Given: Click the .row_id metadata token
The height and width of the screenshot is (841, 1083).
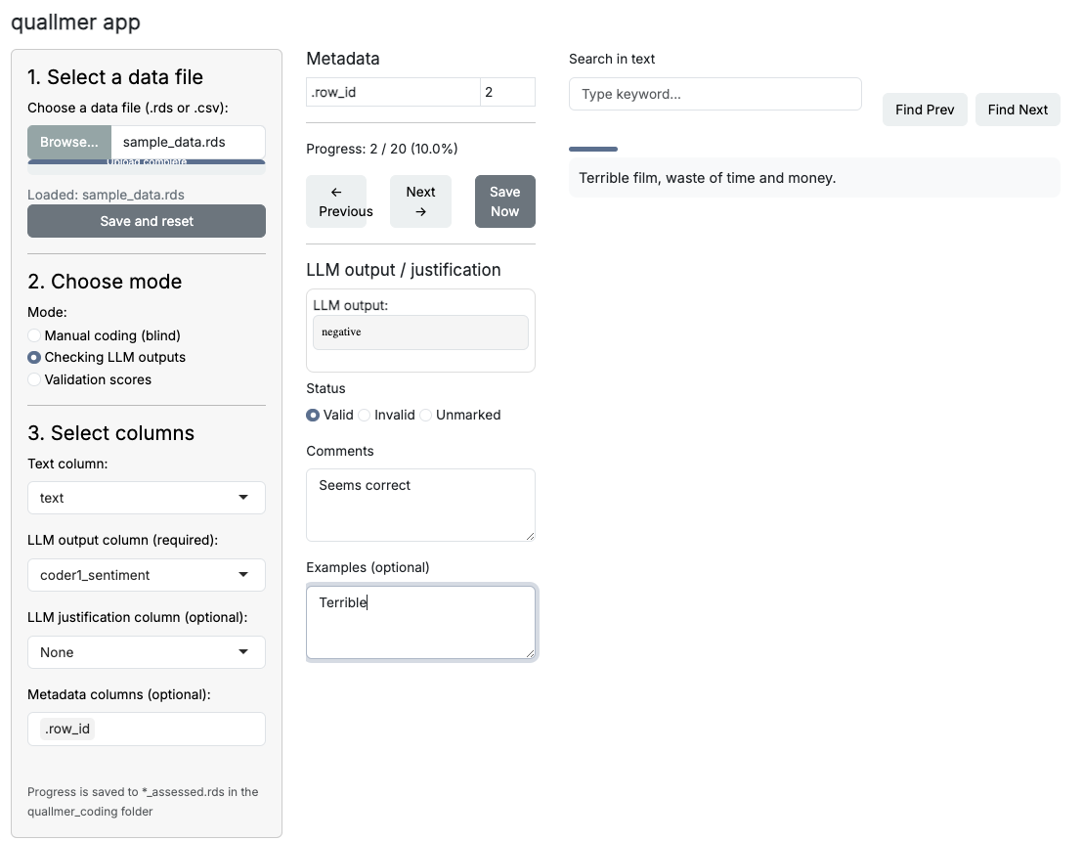Looking at the screenshot, I should point(66,729).
